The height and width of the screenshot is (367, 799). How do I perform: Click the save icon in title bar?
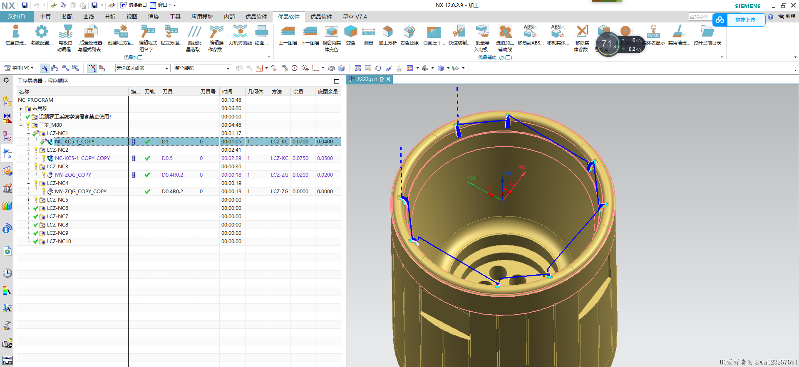pos(25,5)
